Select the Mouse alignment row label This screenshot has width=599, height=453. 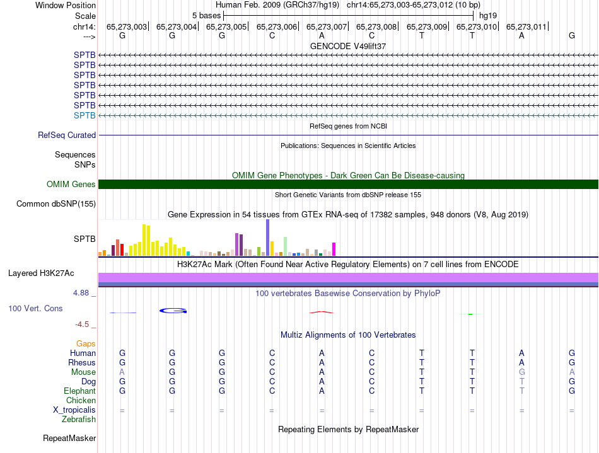tap(84, 372)
